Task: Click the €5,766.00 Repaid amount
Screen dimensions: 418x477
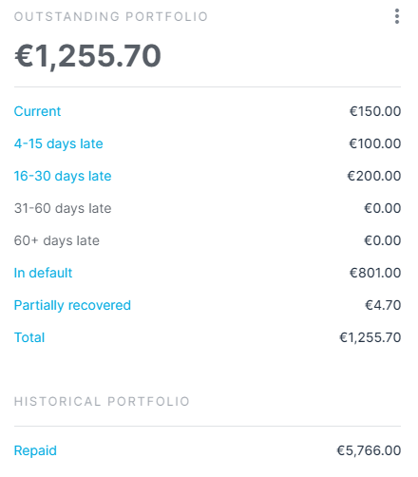Action: pos(369,450)
